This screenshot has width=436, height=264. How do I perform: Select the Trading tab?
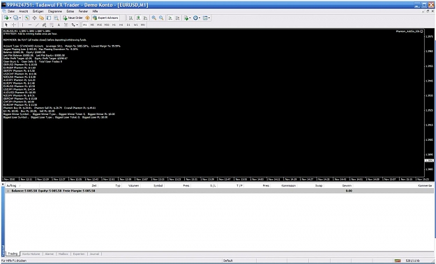point(13,254)
